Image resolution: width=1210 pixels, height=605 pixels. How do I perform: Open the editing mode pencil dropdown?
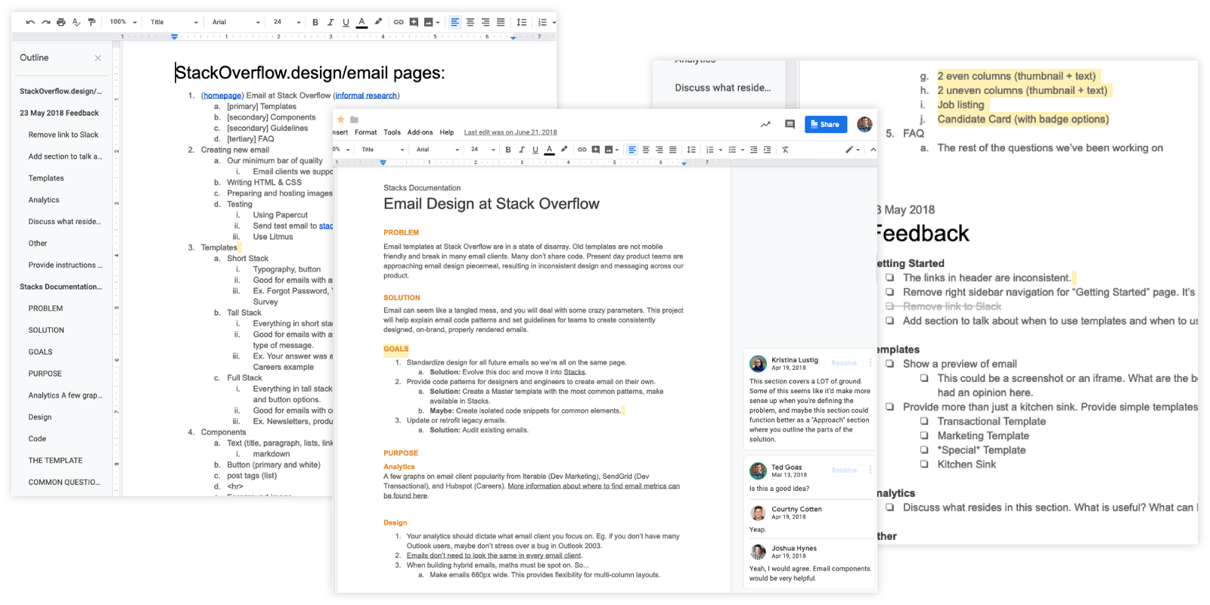coord(854,150)
